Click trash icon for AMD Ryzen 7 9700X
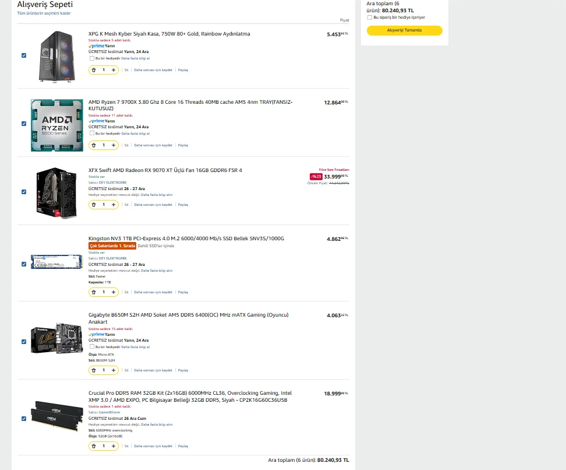The image size is (566, 470). point(94,145)
